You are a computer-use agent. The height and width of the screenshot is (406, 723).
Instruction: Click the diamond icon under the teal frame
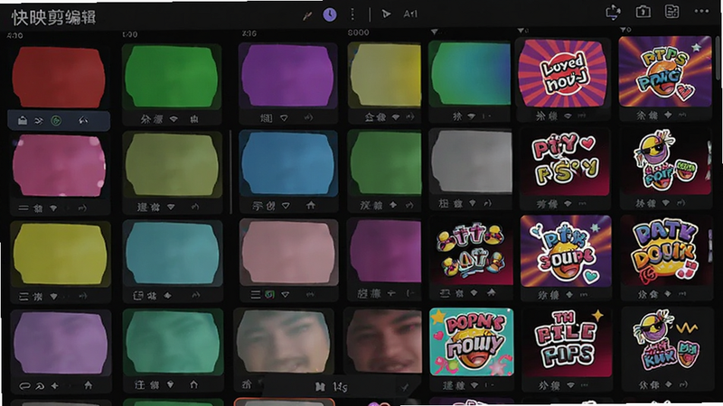coord(167,296)
